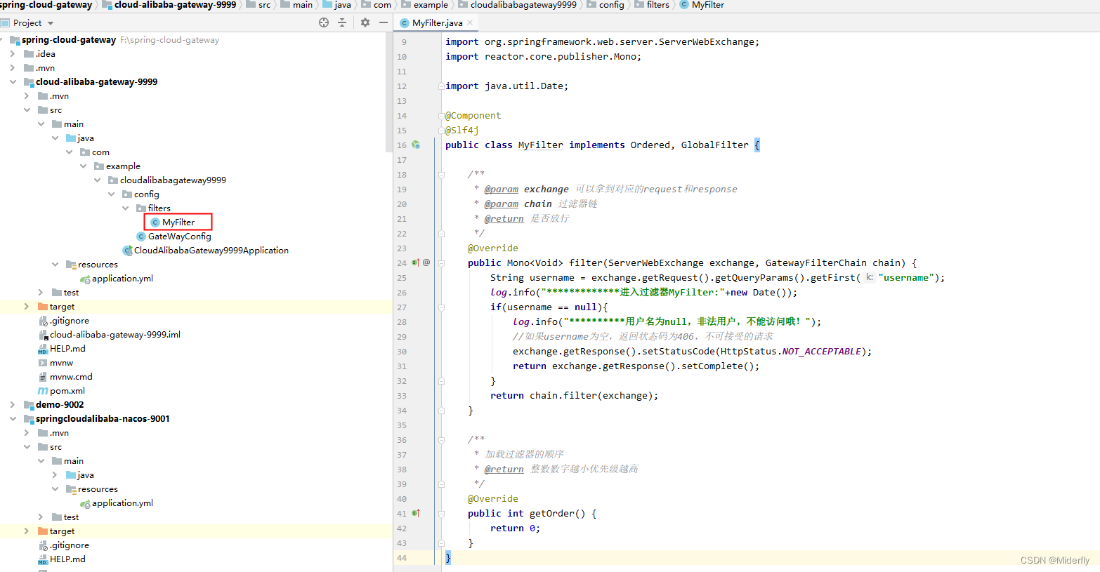The image size is (1100, 572).
Task: Collapse the springcloudalibaba-nacos-9001 module
Action: pos(13,419)
